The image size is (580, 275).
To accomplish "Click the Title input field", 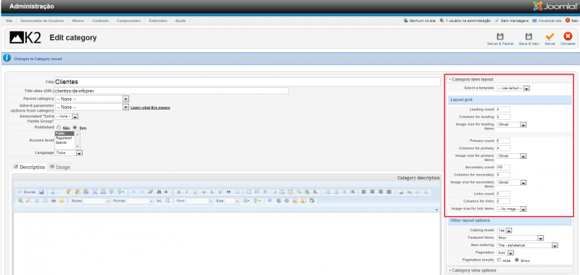I will pos(247,82).
